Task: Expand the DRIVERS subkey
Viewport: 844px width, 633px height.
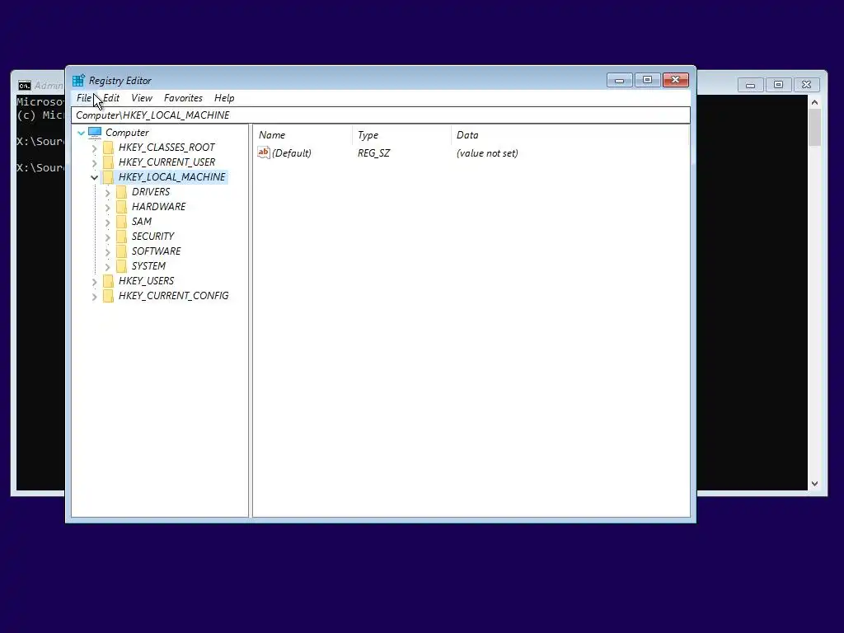Action: 108,192
